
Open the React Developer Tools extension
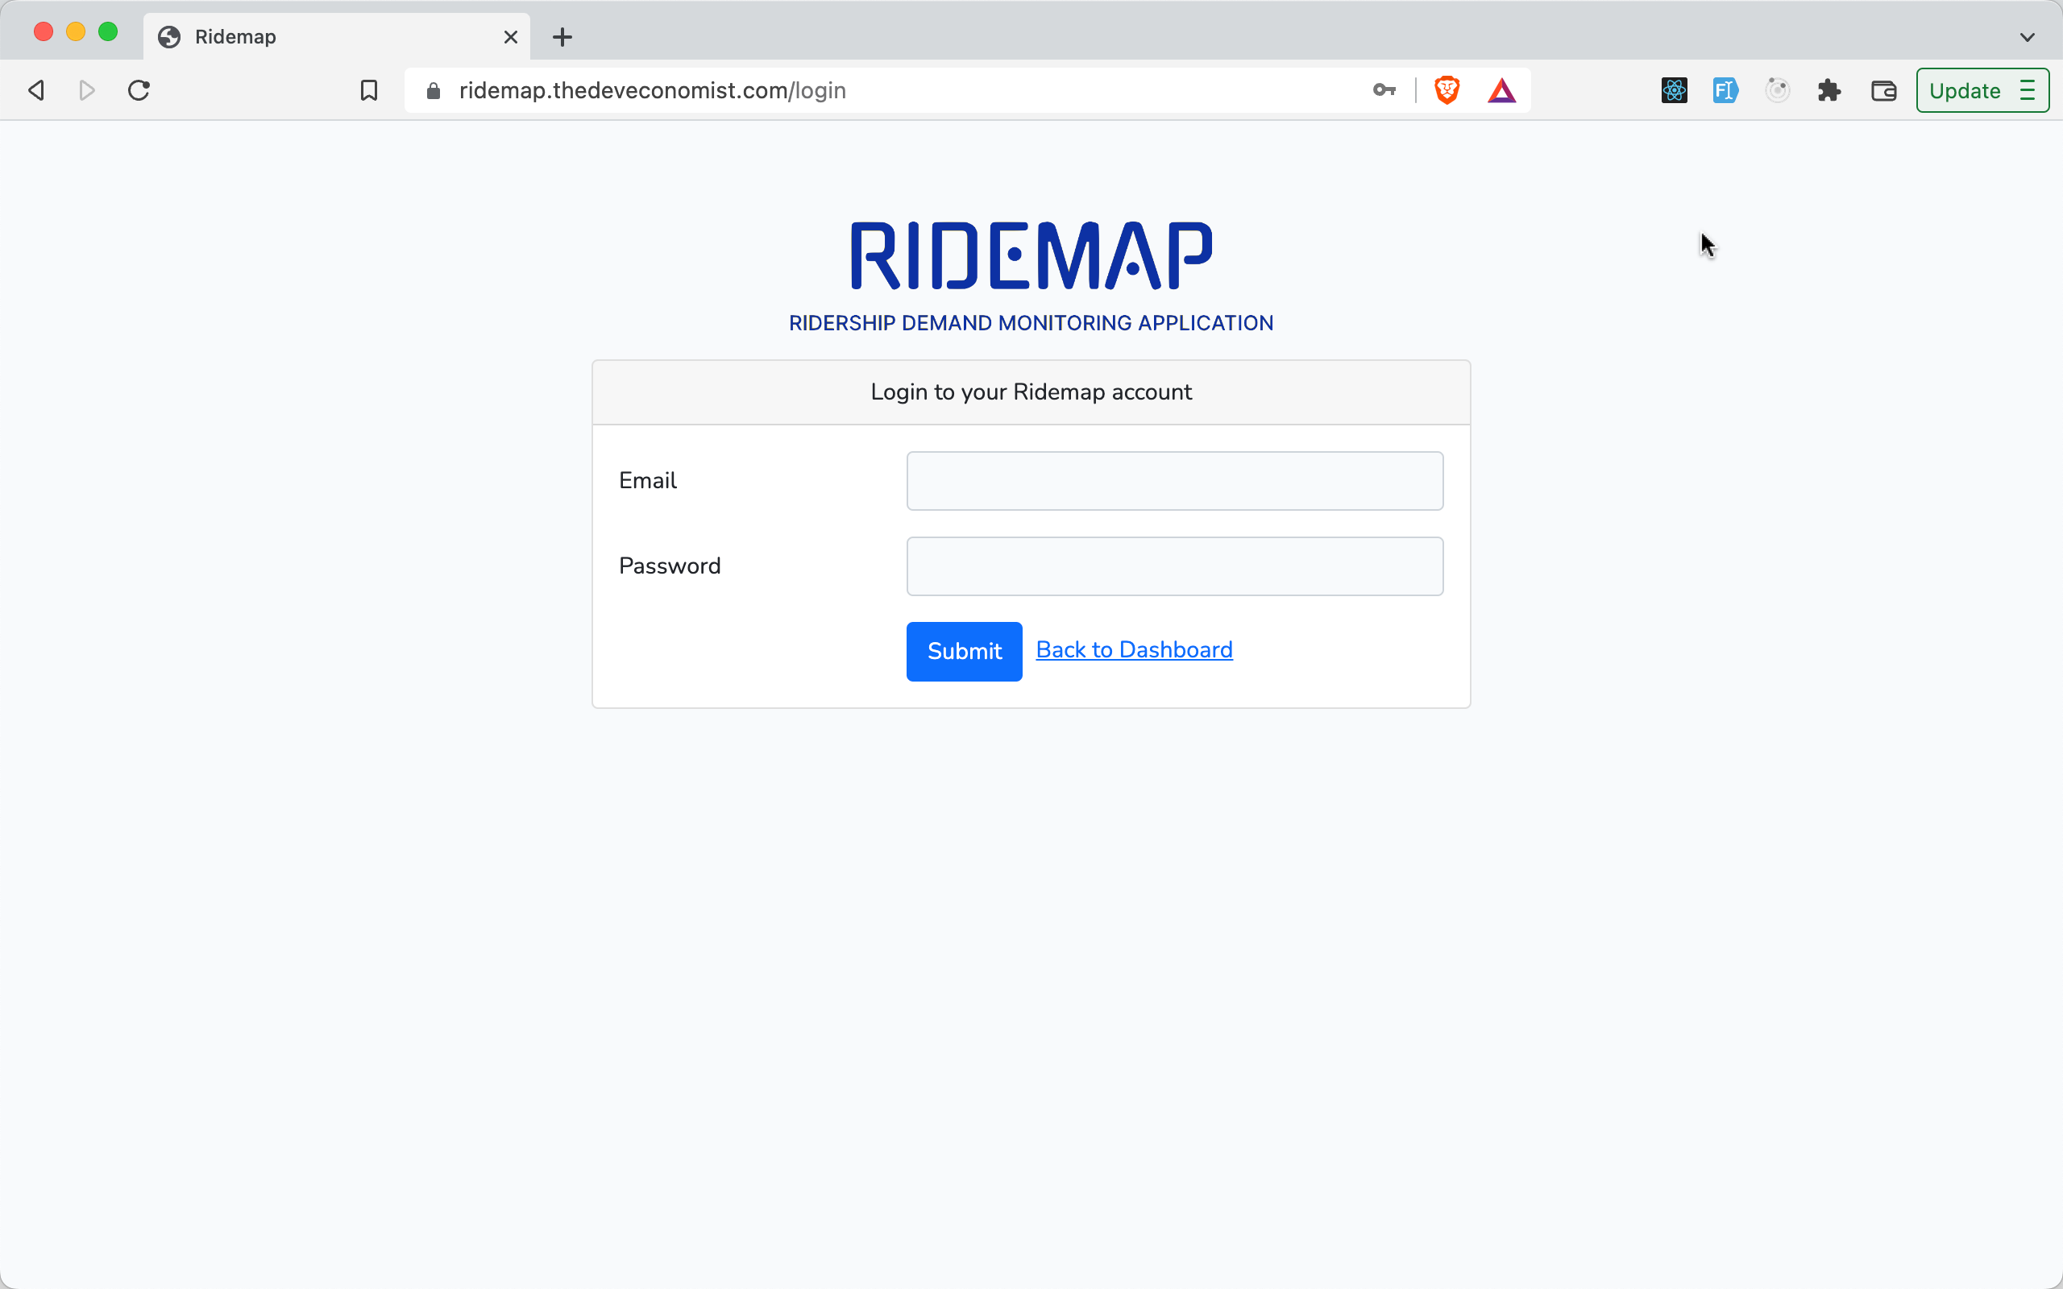pos(1674,89)
